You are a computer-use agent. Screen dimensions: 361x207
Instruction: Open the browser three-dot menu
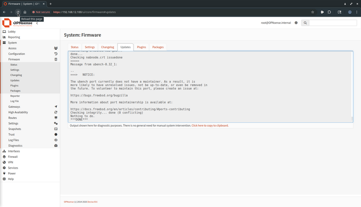tap(357, 12)
